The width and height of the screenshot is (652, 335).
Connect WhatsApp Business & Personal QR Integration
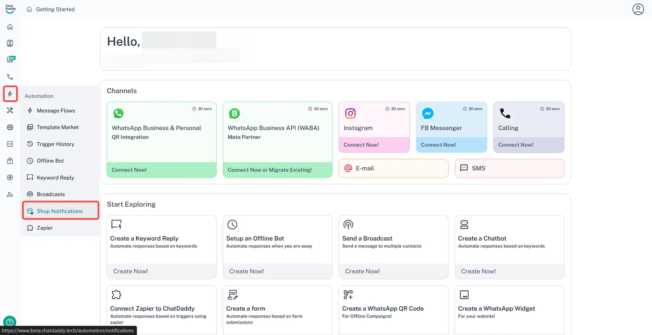[x=161, y=170]
